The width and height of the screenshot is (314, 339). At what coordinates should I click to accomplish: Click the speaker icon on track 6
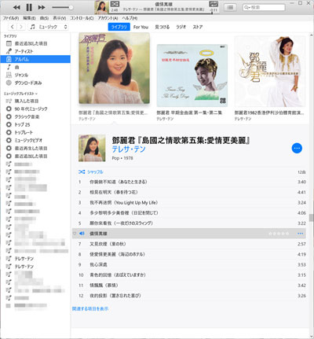82,234
